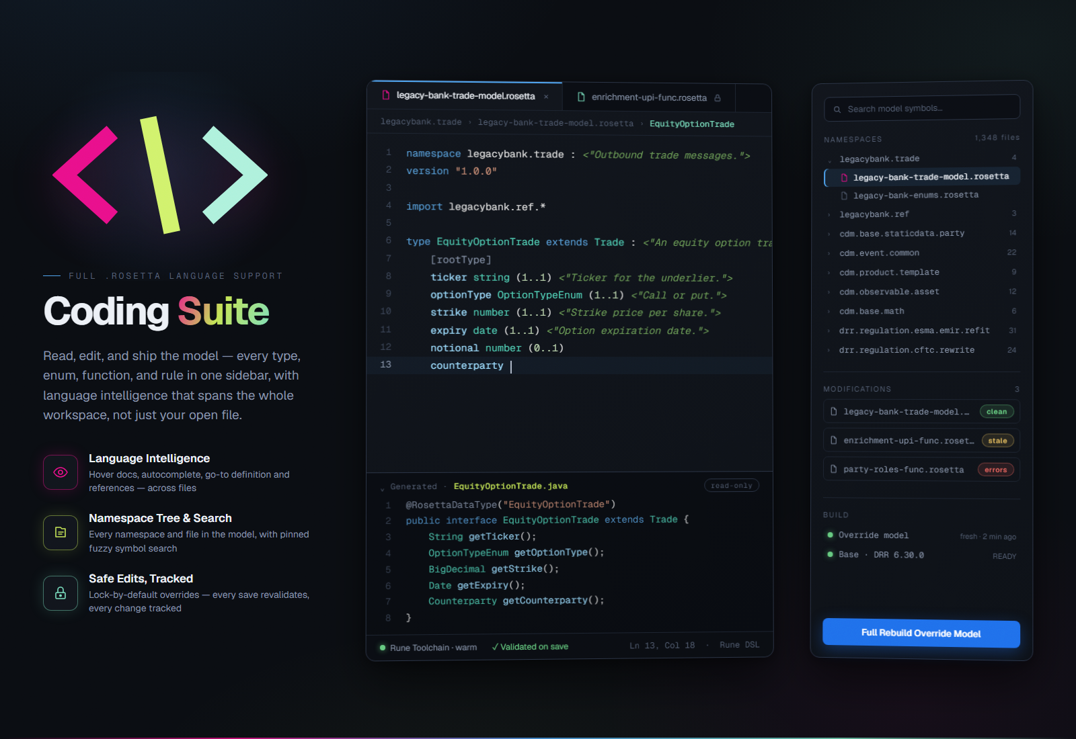Click the lock icon on the enrichment-upi-func.rosetta tab
The width and height of the screenshot is (1076, 739).
(718, 98)
